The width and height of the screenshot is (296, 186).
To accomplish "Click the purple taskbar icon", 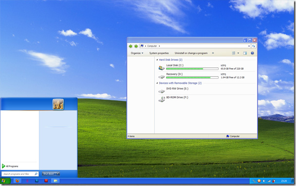I will pyautogui.click(x=27, y=181).
